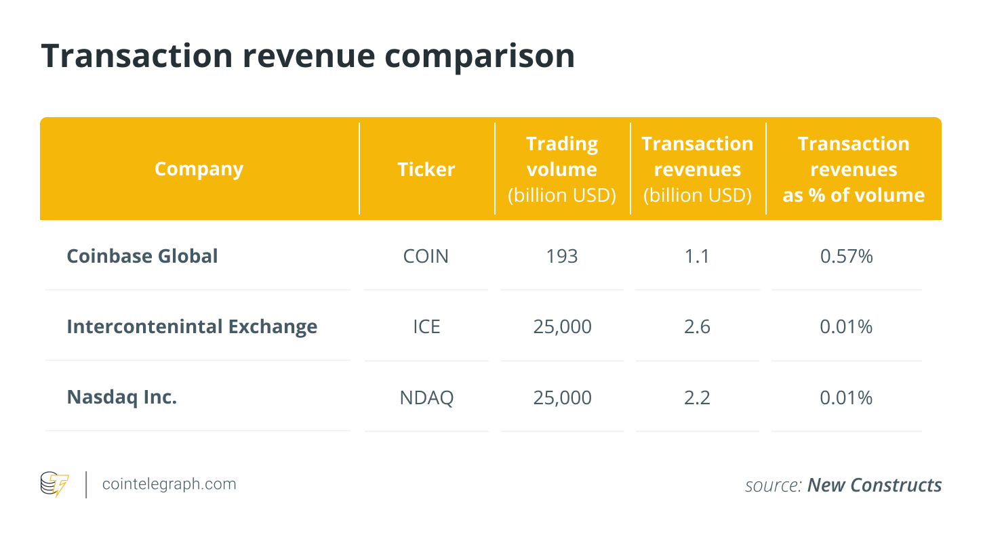This screenshot has width=983, height=539.
Task: Click Transaction revenues as % of volume header
Action: (854, 169)
